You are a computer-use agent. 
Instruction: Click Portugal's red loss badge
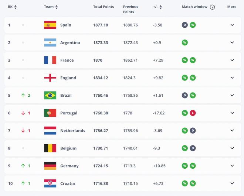coord(193,113)
